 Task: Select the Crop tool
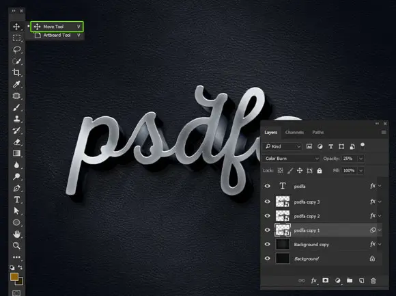pos(16,72)
